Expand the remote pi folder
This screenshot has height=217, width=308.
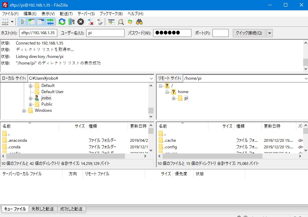tap(173, 98)
